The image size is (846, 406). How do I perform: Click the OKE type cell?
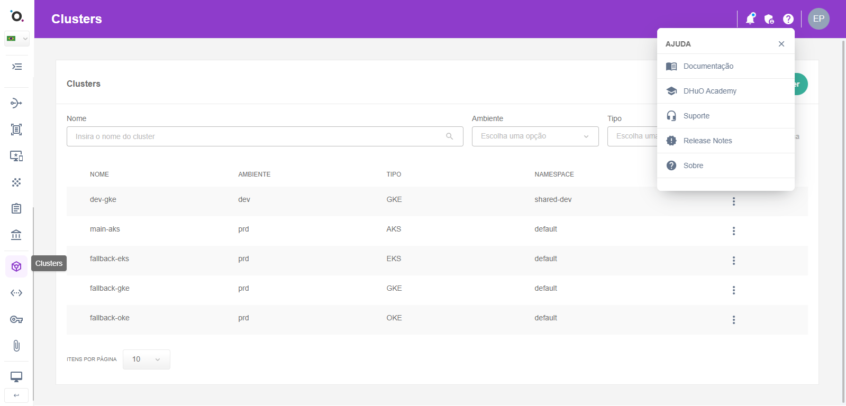[394, 318]
